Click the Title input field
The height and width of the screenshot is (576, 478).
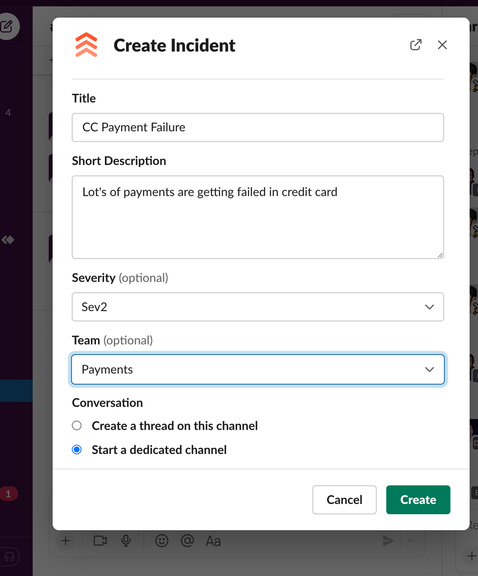tap(258, 127)
